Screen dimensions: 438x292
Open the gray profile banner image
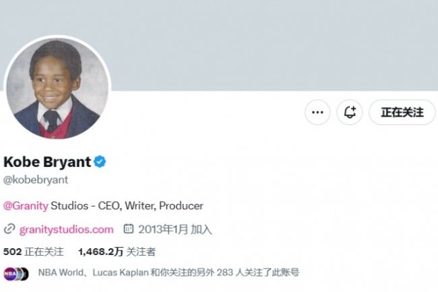click(270, 40)
